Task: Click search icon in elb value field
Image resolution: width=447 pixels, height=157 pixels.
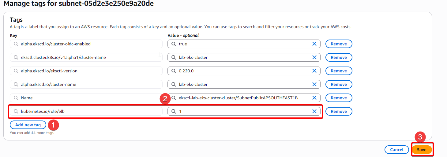Action: pyautogui.click(x=174, y=111)
